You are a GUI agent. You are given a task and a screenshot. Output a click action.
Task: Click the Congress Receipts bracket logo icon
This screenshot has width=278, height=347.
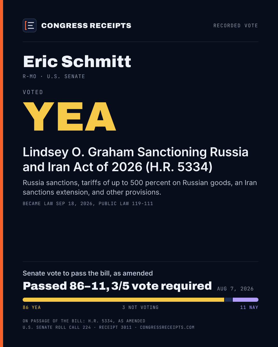30,25
